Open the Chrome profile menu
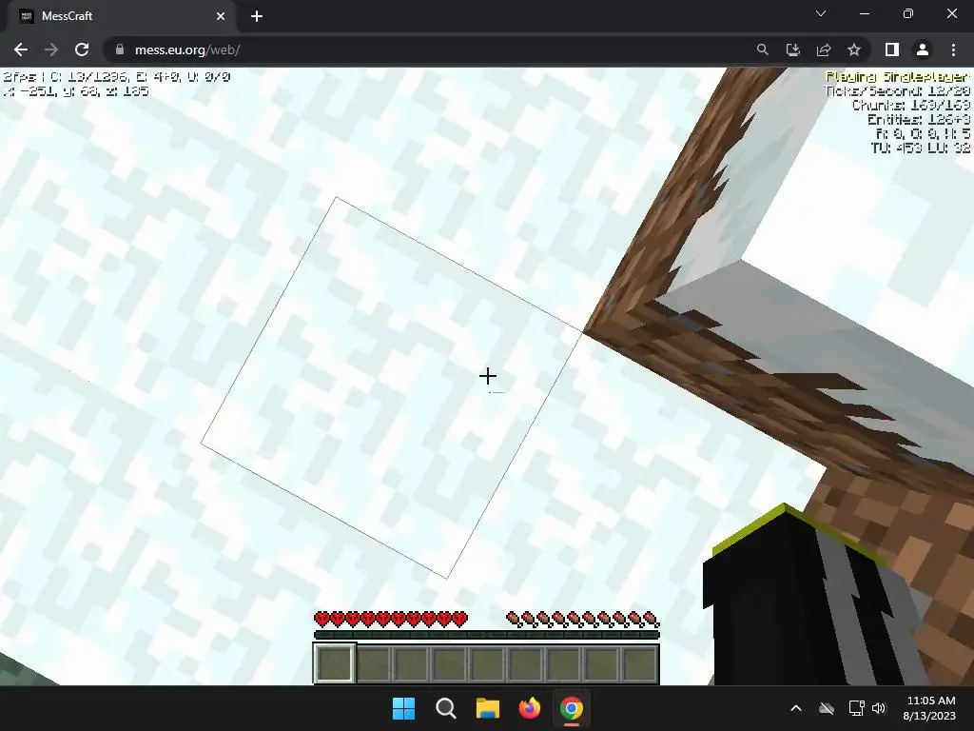The height and width of the screenshot is (731, 974). 923,49
